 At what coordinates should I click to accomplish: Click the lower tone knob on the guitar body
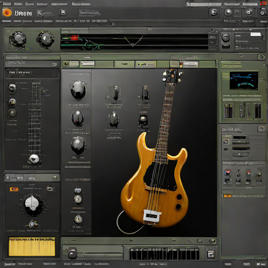pos(178,207)
